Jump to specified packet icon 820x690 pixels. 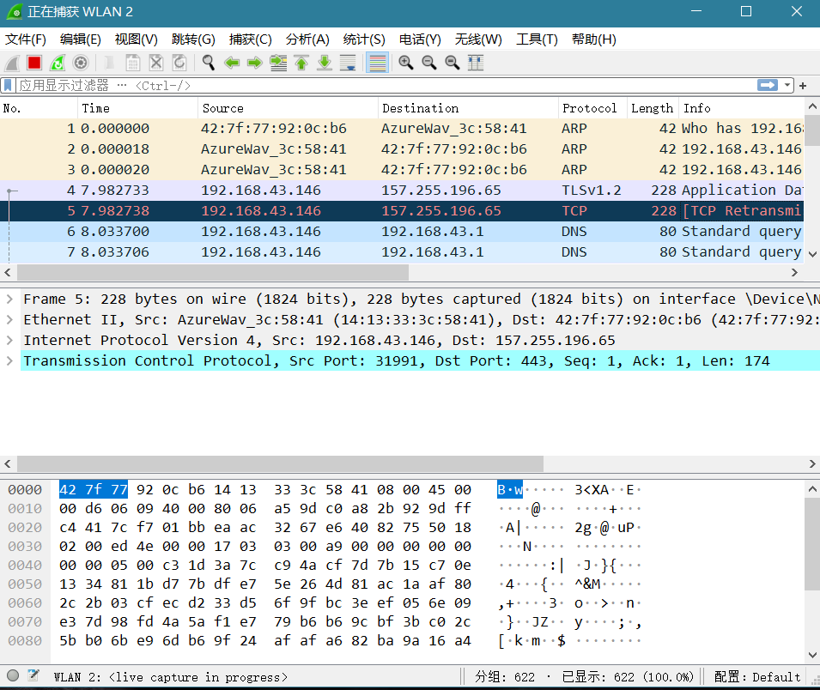(x=278, y=64)
